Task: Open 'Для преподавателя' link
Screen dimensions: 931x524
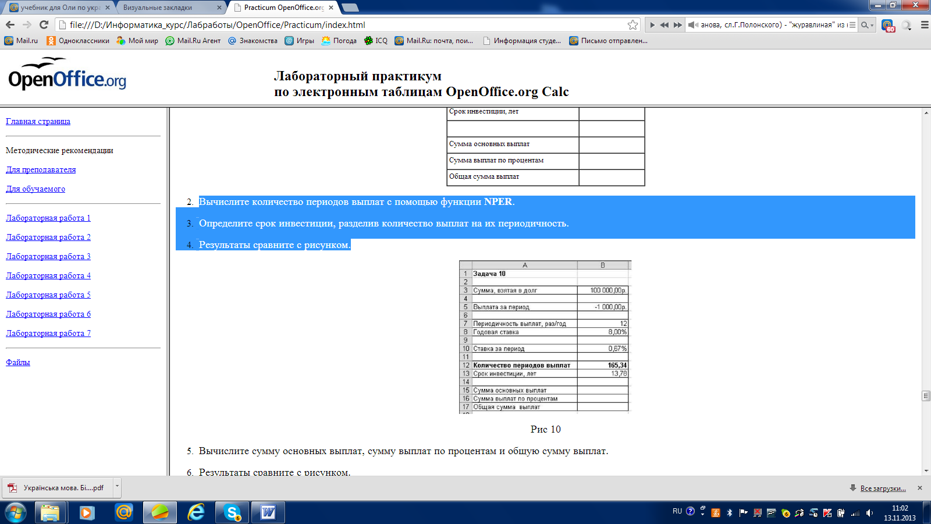Action: (41, 169)
